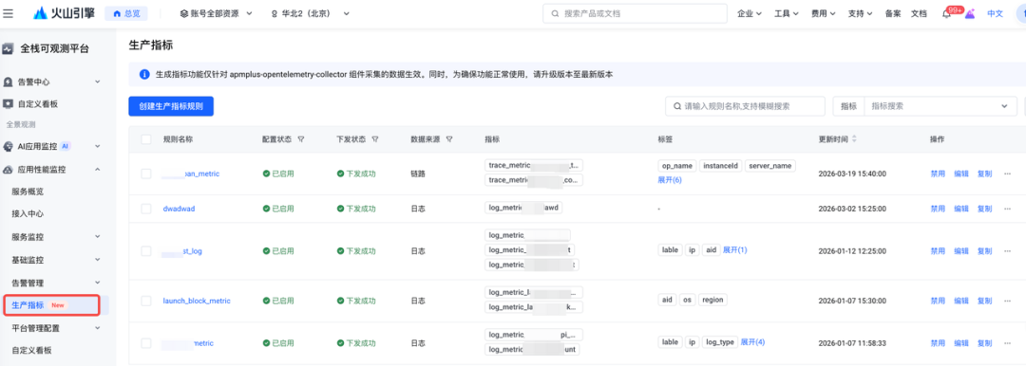The width and height of the screenshot is (1026, 366).
Task: Click 展开(1) to expand tags
Action: click(x=734, y=249)
